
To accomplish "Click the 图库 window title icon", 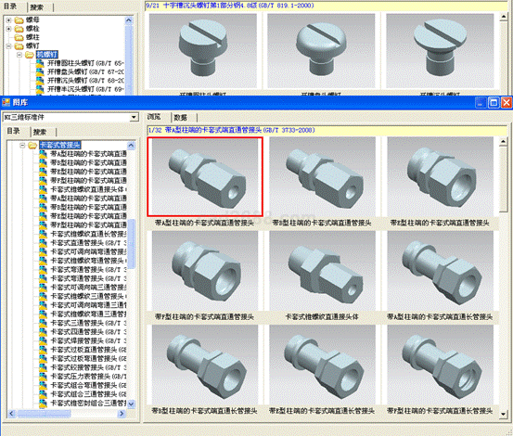I will [6, 102].
